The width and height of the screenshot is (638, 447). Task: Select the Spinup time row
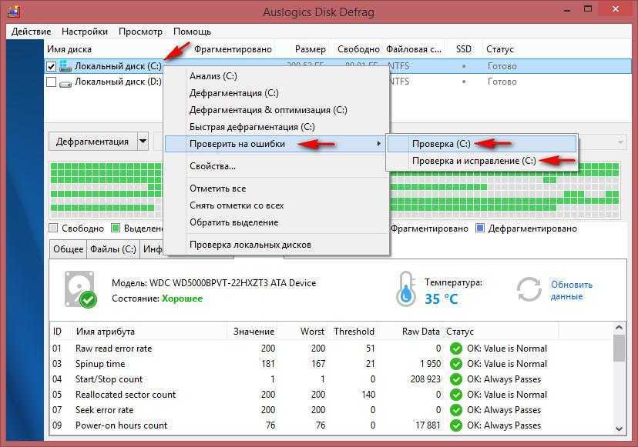click(331, 364)
